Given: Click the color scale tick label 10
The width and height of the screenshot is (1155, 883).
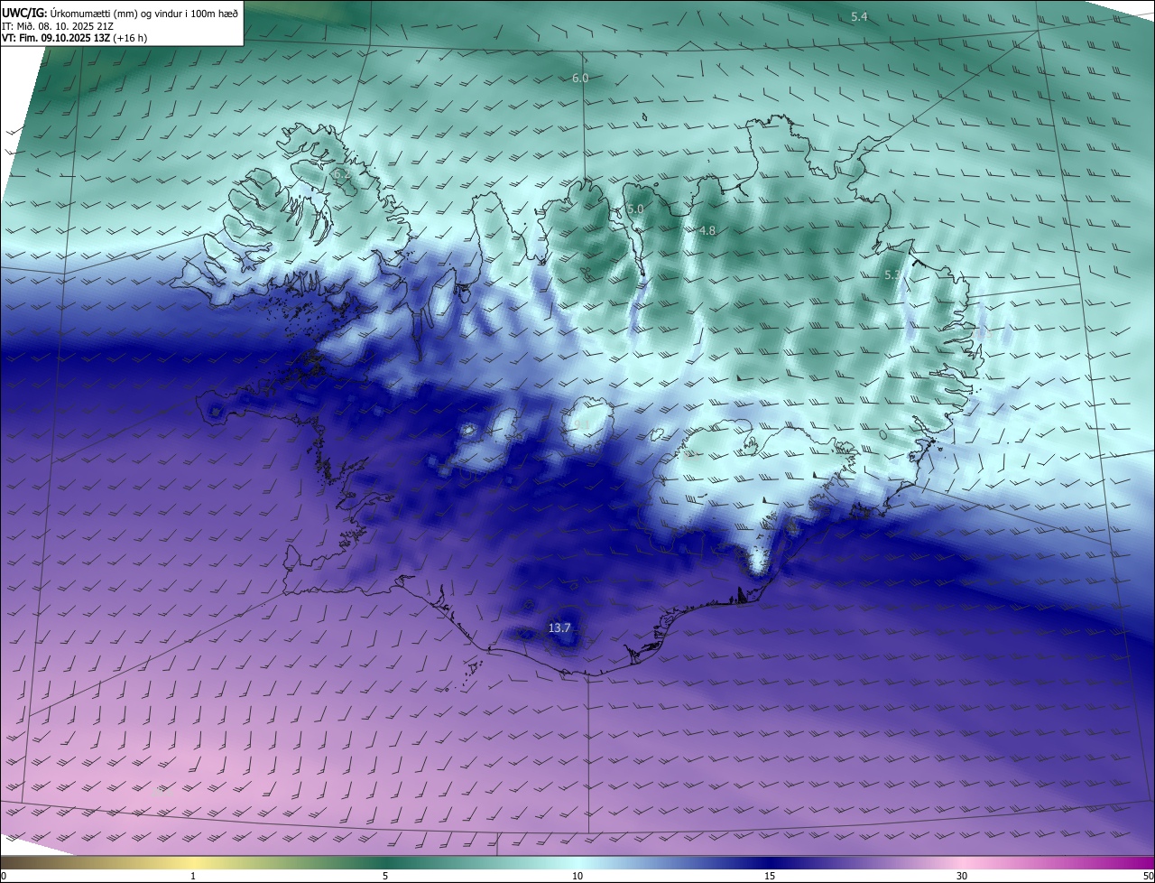Looking at the screenshot, I should [577, 876].
